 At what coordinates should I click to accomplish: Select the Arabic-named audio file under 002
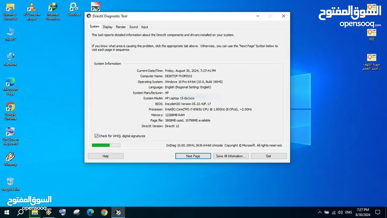(x=372, y=62)
